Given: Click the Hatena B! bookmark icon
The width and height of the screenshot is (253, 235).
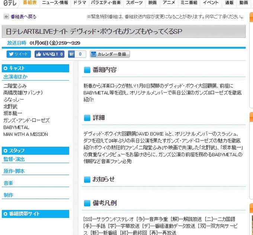Looking at the screenshot, I should 71,54.
